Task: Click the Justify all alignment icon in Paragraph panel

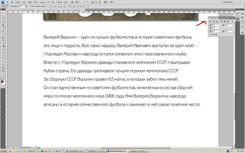Action: (x=232, y=22)
